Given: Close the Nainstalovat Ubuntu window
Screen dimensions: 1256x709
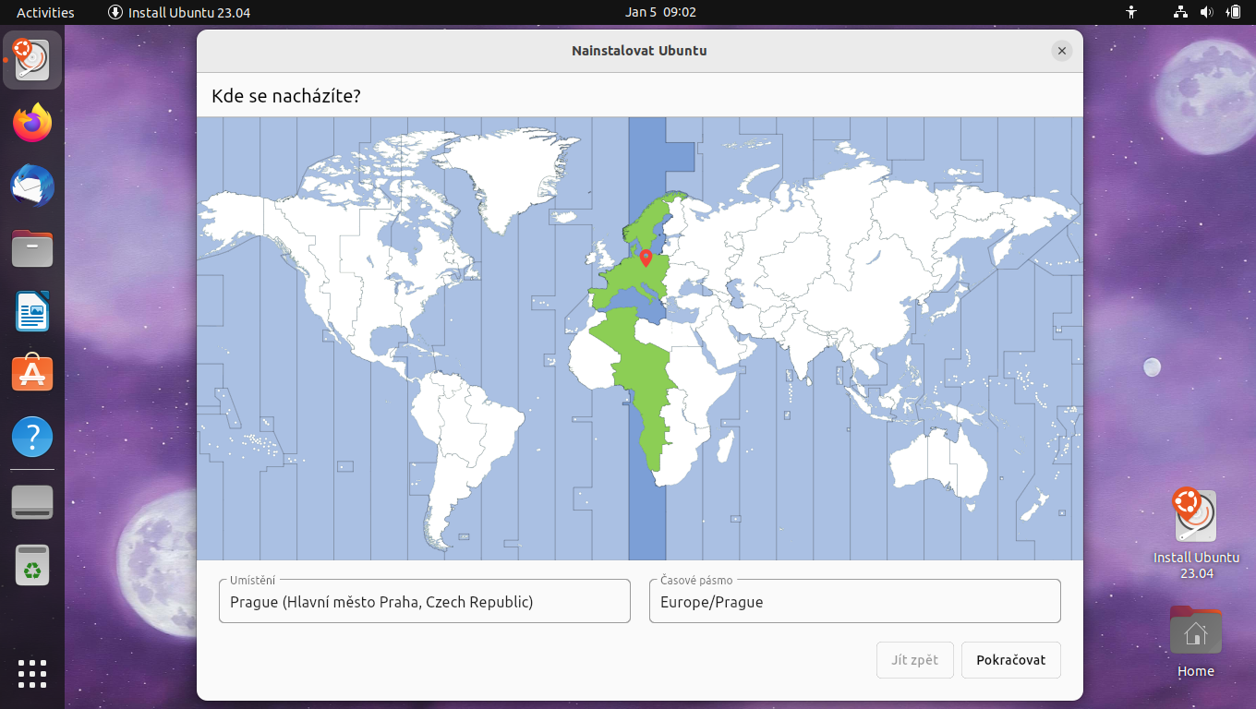Looking at the screenshot, I should [1062, 51].
